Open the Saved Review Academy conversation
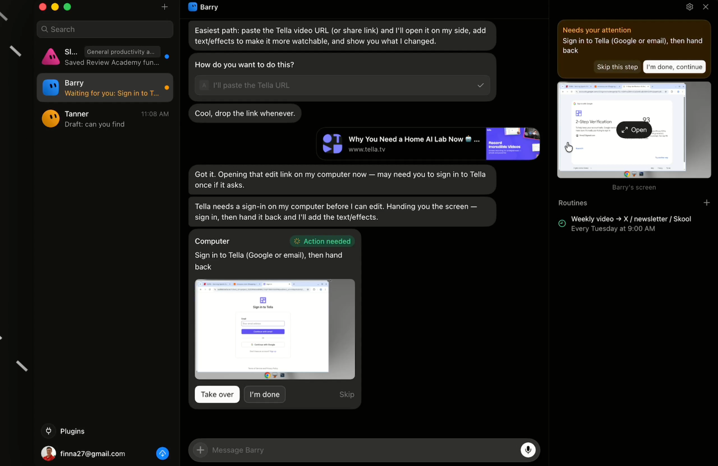 pyautogui.click(x=105, y=57)
